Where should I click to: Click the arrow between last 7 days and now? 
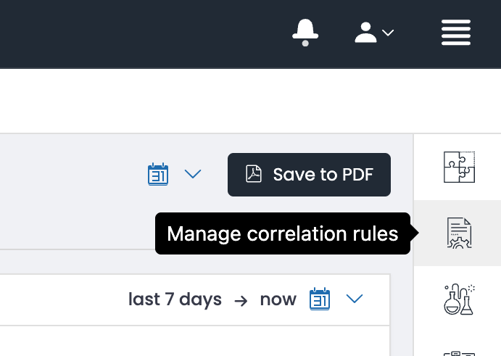[x=241, y=301]
